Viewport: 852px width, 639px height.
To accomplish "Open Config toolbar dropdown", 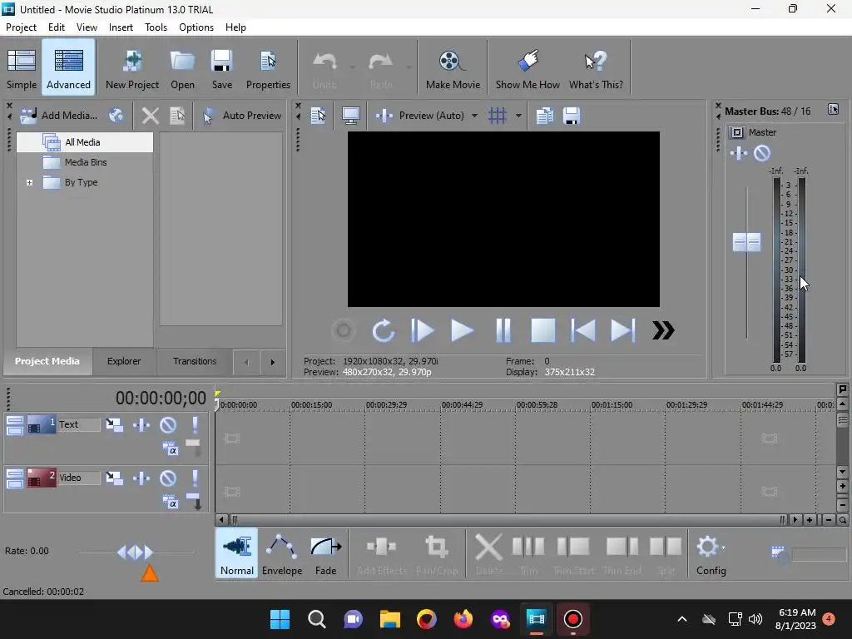I will click(711, 553).
